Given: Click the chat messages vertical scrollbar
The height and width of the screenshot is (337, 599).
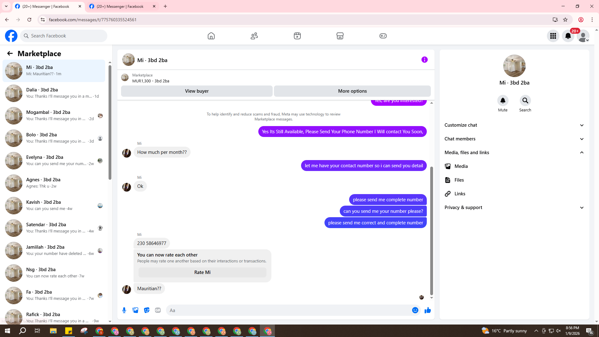Looking at the screenshot, I should (431, 231).
